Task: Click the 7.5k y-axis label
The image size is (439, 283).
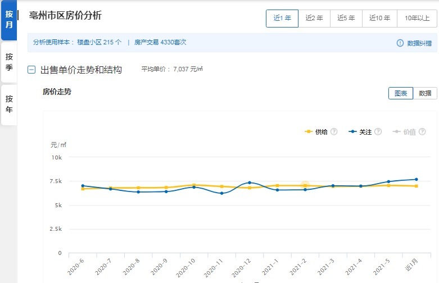Action: coord(56,181)
